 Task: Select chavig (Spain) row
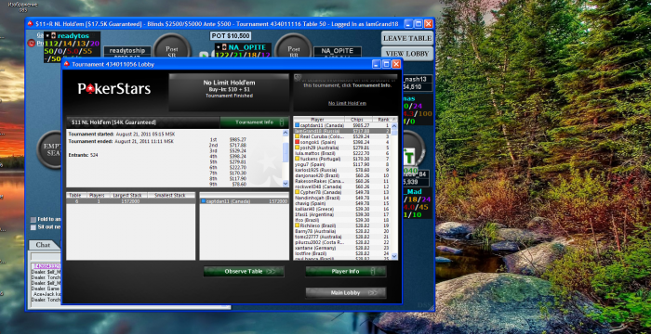pos(342,203)
